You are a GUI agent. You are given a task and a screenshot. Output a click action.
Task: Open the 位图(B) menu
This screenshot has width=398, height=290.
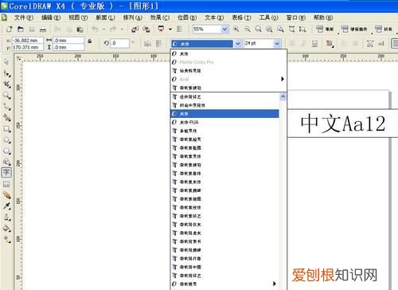pos(187,18)
